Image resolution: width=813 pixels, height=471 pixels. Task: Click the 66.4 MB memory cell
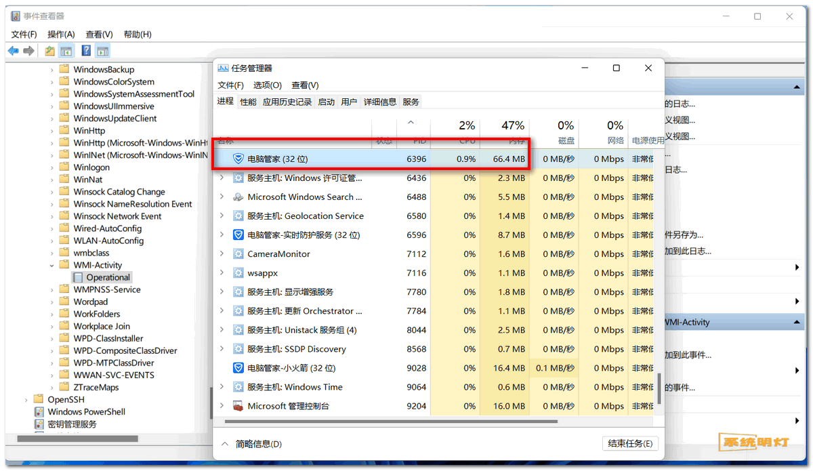(x=505, y=159)
